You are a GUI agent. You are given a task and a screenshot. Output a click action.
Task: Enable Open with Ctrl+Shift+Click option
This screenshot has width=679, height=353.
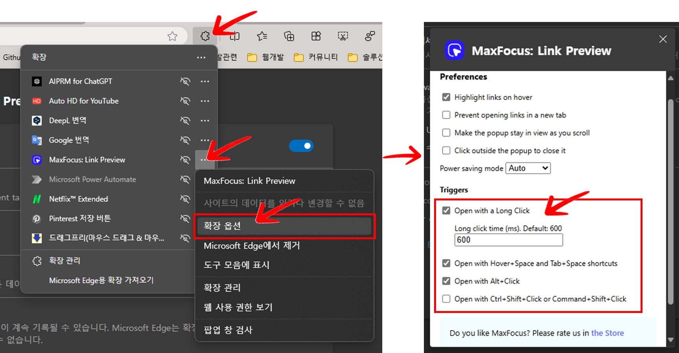click(446, 299)
